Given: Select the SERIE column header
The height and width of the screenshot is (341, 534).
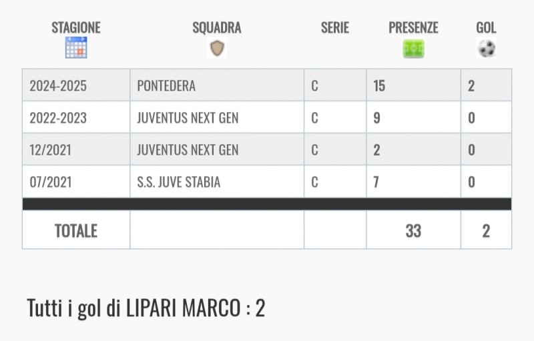Looking at the screenshot, I should [x=335, y=27].
